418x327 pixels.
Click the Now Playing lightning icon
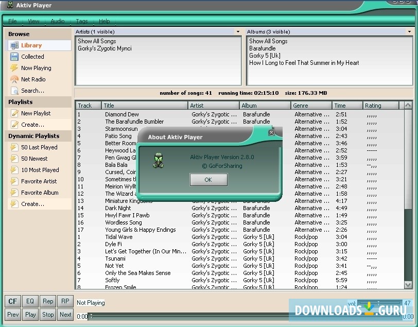pos(14,68)
